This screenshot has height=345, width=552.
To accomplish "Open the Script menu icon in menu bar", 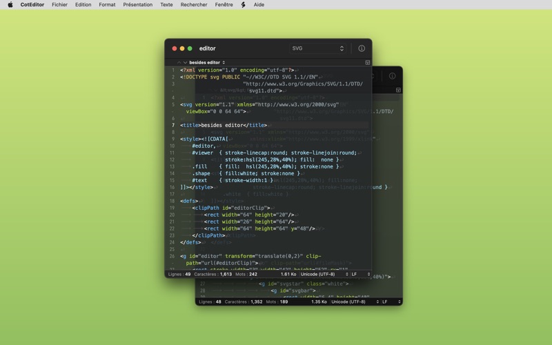I will pos(244,5).
